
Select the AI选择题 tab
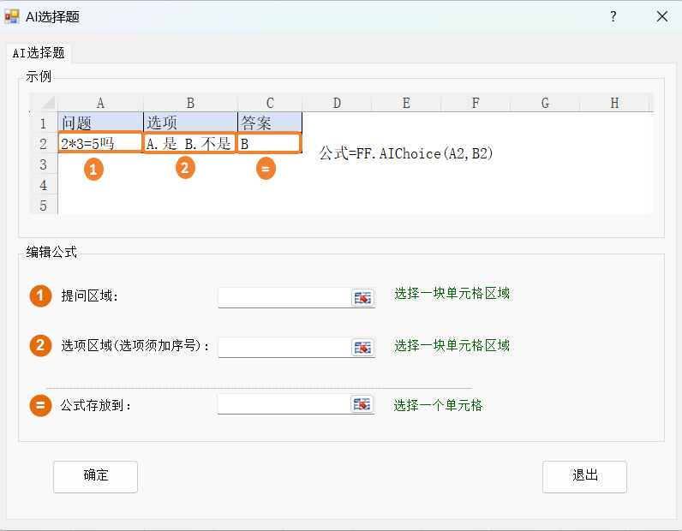39,53
